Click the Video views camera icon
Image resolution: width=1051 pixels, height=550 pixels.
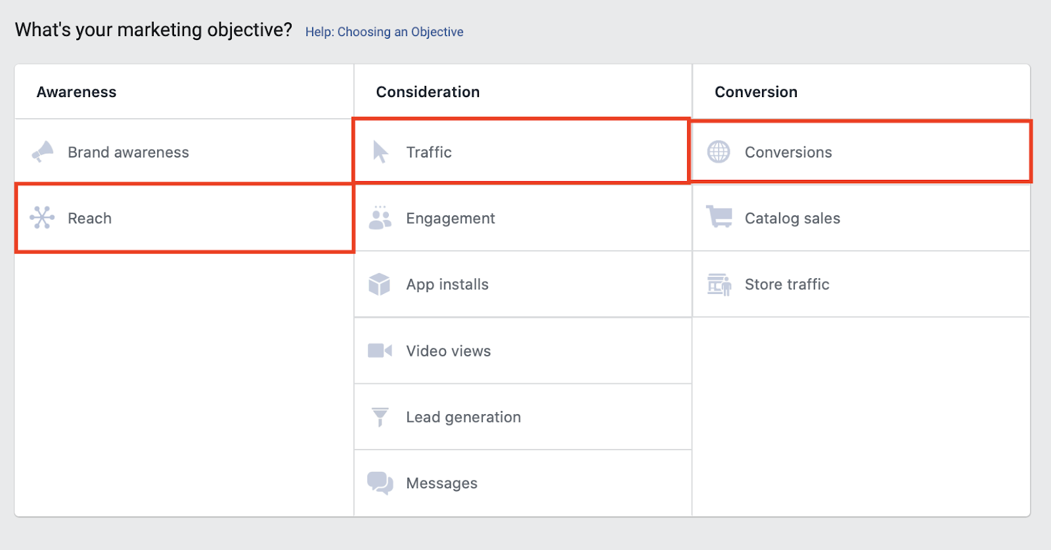click(x=380, y=350)
